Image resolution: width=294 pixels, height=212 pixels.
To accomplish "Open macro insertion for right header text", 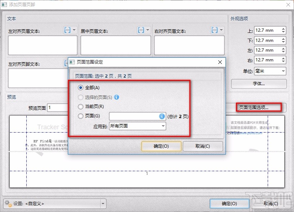I will click(x=215, y=30).
